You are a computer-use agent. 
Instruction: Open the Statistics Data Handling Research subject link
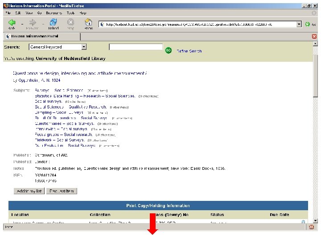tap(85, 96)
